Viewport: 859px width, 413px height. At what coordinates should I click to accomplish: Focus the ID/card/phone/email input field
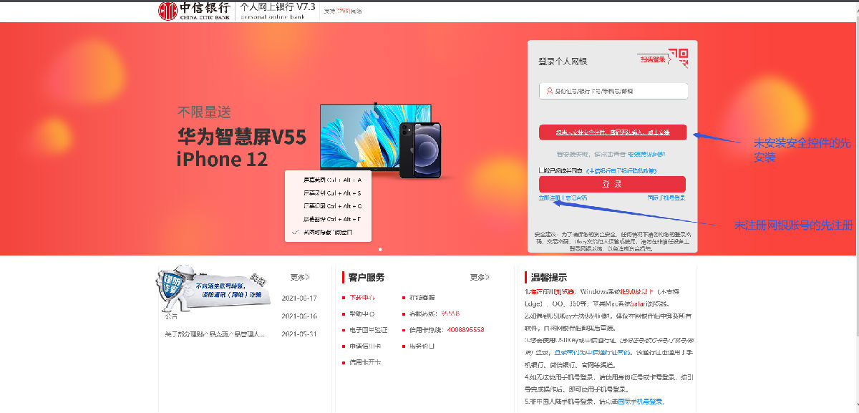click(613, 91)
